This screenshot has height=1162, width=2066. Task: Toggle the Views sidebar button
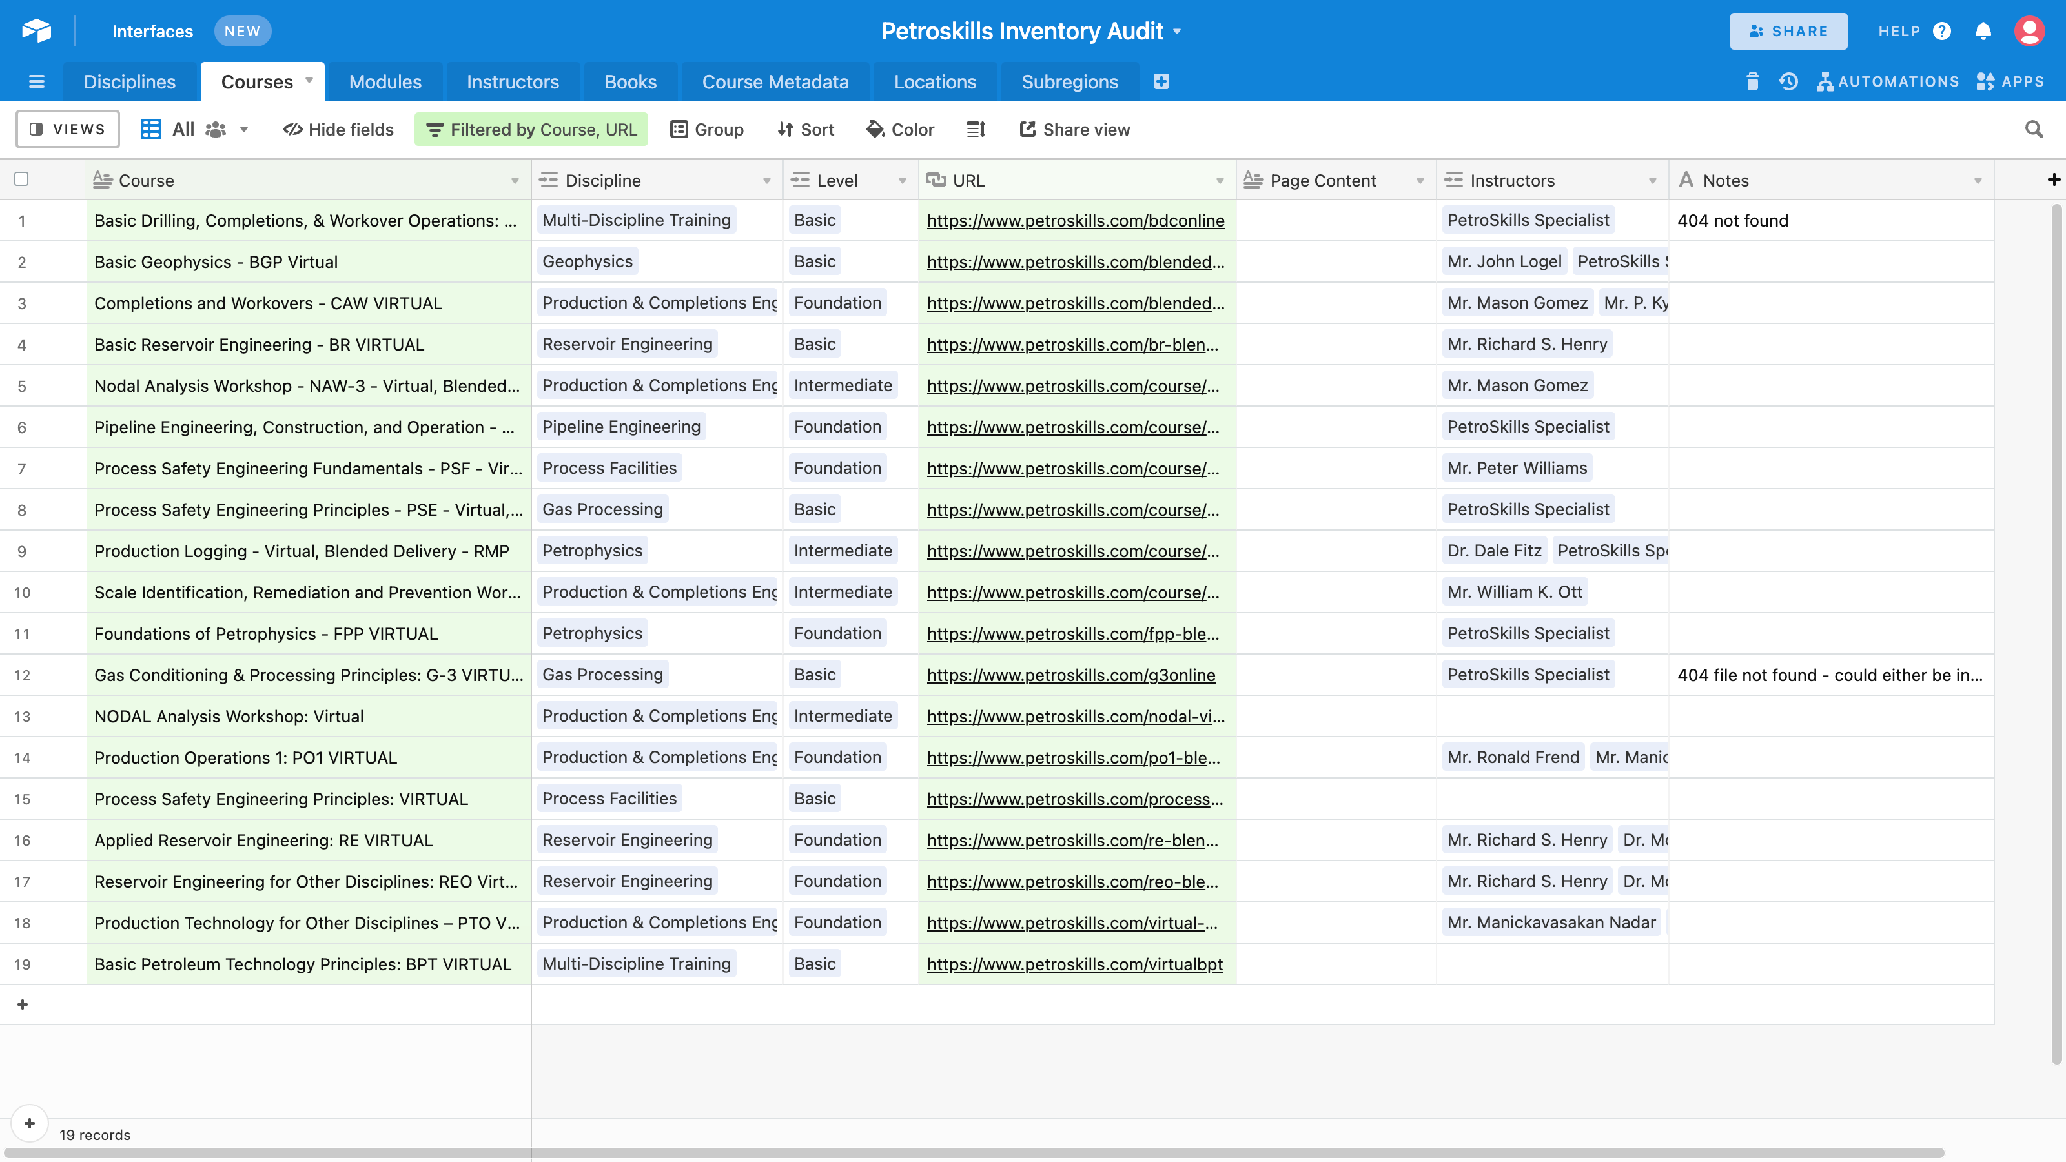coord(67,129)
